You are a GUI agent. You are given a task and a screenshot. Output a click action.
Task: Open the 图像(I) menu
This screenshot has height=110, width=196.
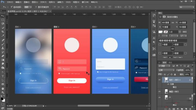click(x=26, y=2)
